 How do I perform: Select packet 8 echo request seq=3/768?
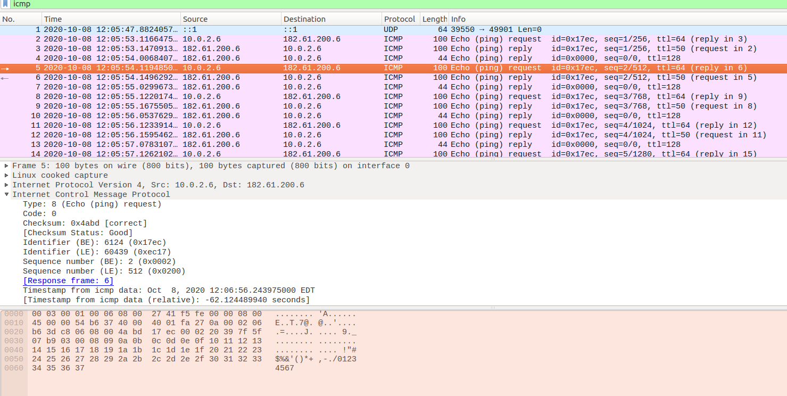coord(393,97)
